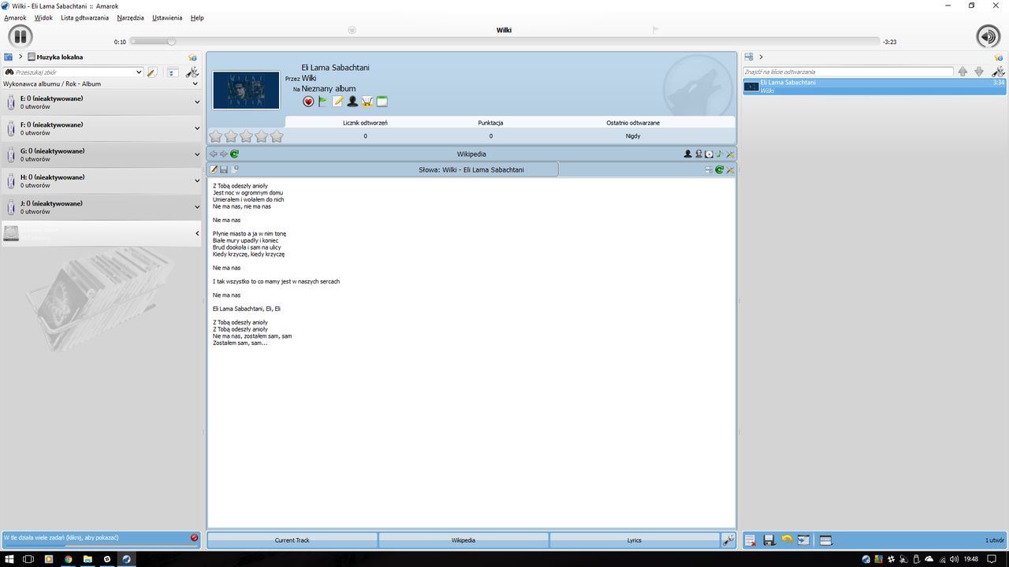This screenshot has height=567, width=1009.
Task: Click the Wilki album cover thumbnail
Action: point(246,91)
